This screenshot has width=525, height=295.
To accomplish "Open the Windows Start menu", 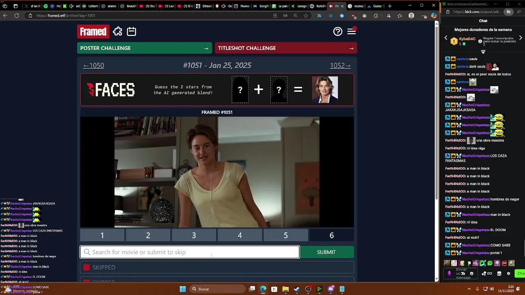I will (x=183, y=289).
